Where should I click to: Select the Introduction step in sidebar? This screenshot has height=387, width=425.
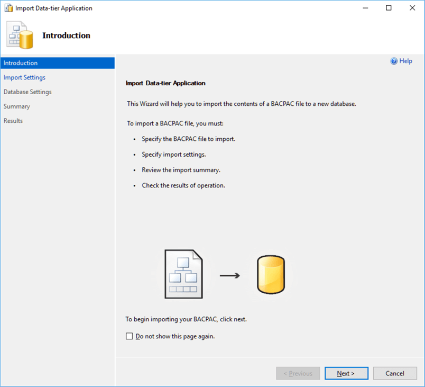pyautogui.click(x=21, y=63)
